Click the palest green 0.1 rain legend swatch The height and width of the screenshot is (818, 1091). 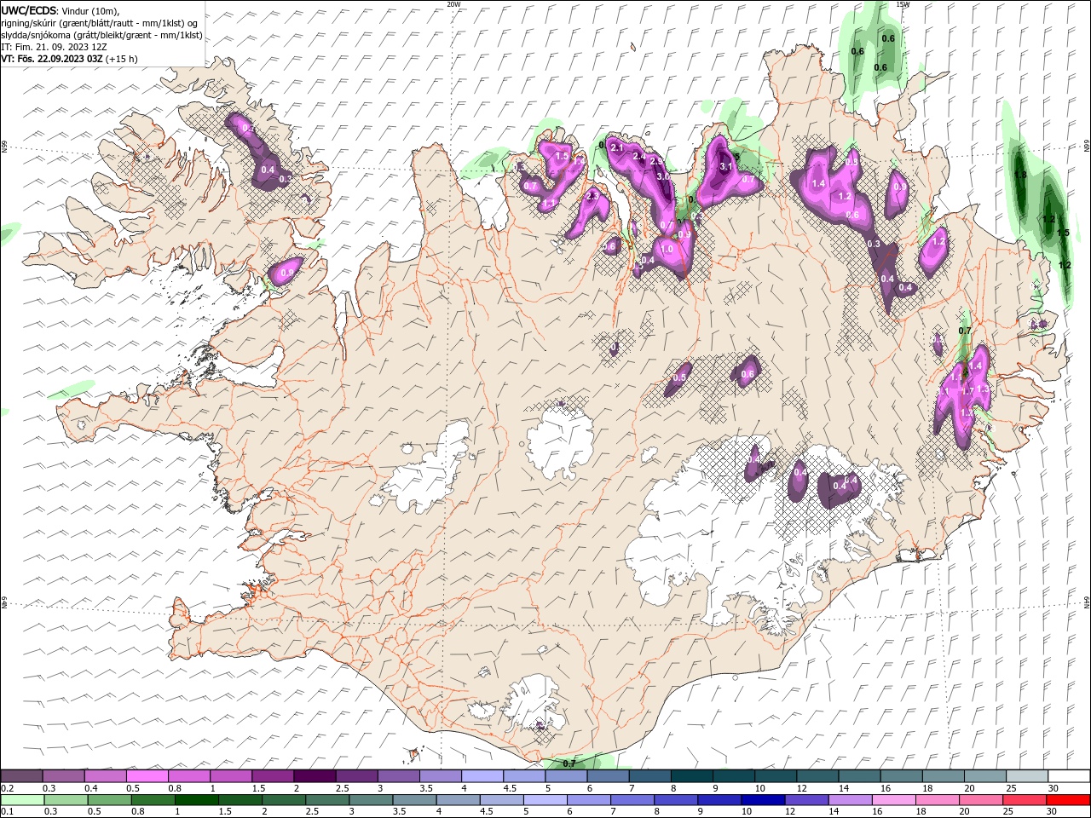tap(22, 800)
